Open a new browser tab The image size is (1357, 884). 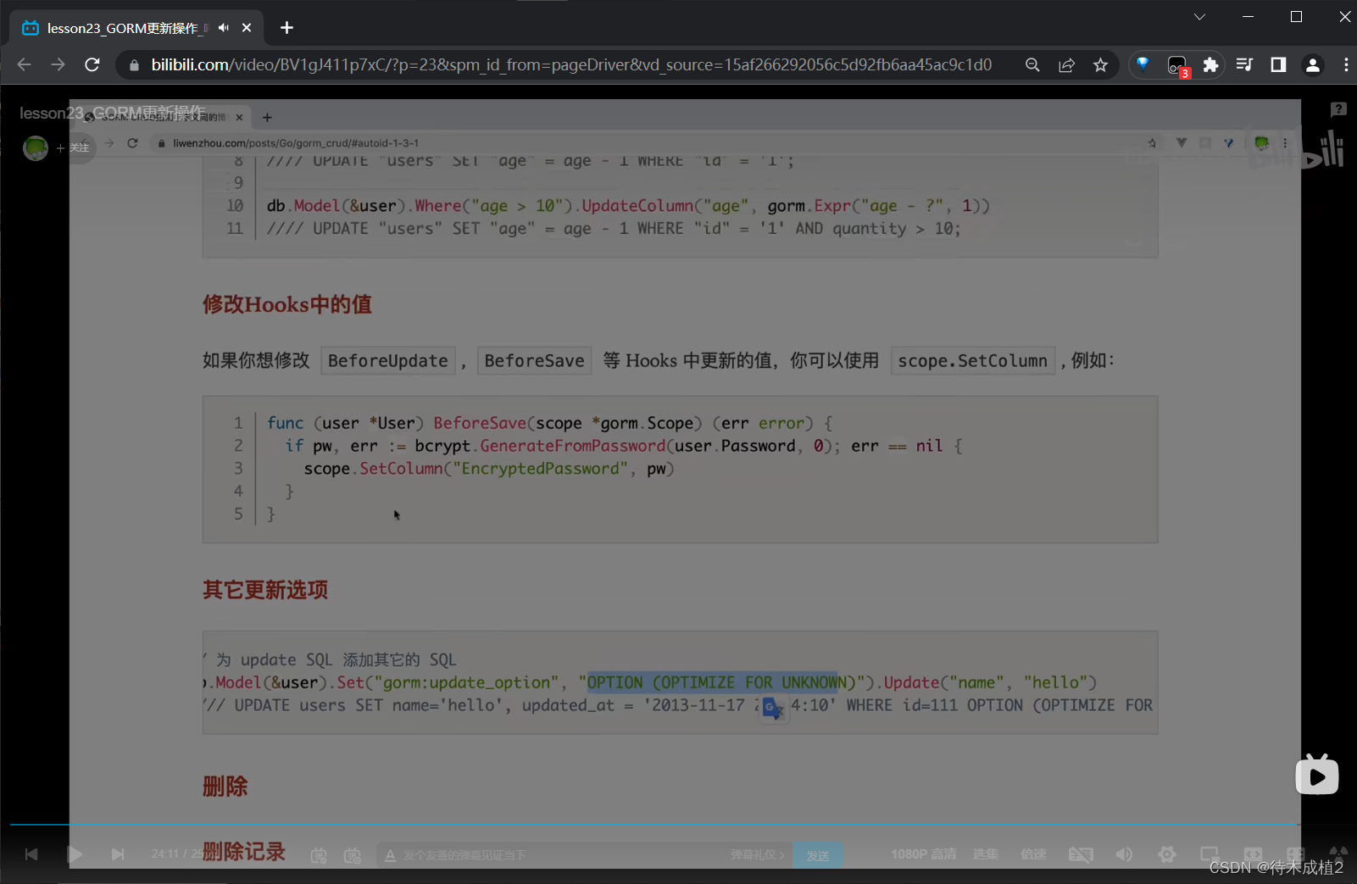click(286, 28)
